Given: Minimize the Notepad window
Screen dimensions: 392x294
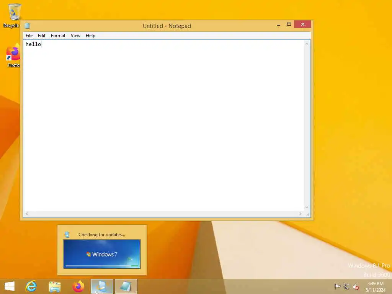Looking at the screenshot, I should click(x=279, y=25).
